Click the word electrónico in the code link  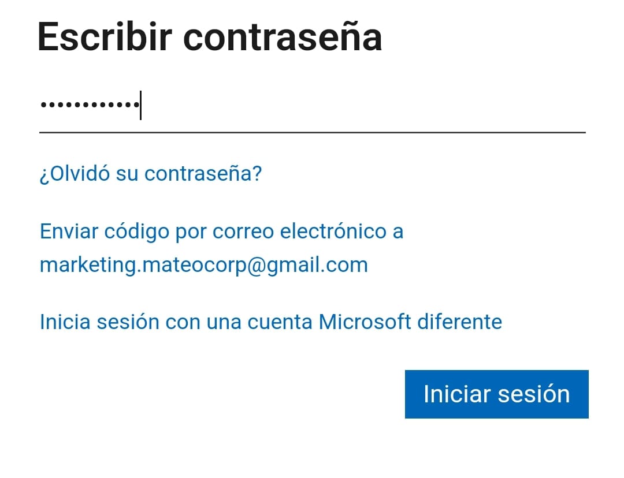[333, 231]
